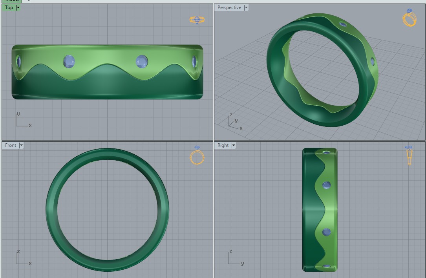Click the xyz axis indicator in Perspective viewport

(x=235, y=122)
